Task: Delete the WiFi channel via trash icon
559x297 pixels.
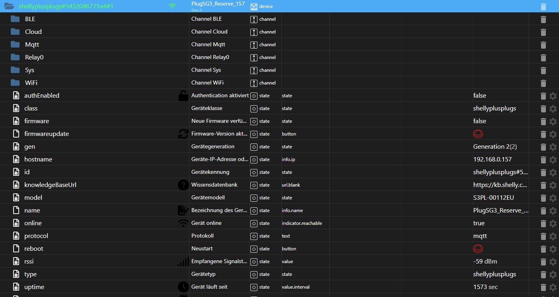Action: pyautogui.click(x=543, y=83)
